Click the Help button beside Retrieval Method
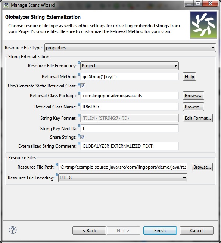 pos(189,77)
